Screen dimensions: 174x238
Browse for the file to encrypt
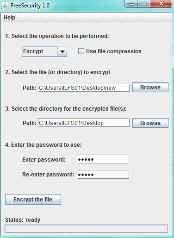point(150,88)
